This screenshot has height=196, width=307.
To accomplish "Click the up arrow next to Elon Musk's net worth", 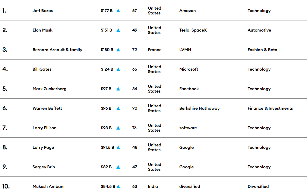I will (118, 30).
